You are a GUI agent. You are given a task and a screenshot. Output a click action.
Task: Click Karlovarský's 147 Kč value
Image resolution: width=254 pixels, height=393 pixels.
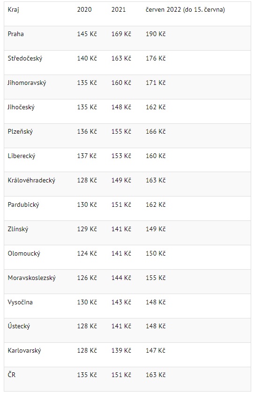pos(156,350)
